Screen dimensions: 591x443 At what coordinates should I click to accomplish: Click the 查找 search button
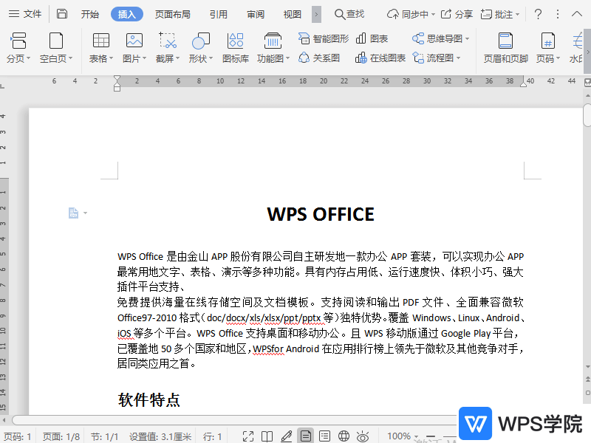349,14
